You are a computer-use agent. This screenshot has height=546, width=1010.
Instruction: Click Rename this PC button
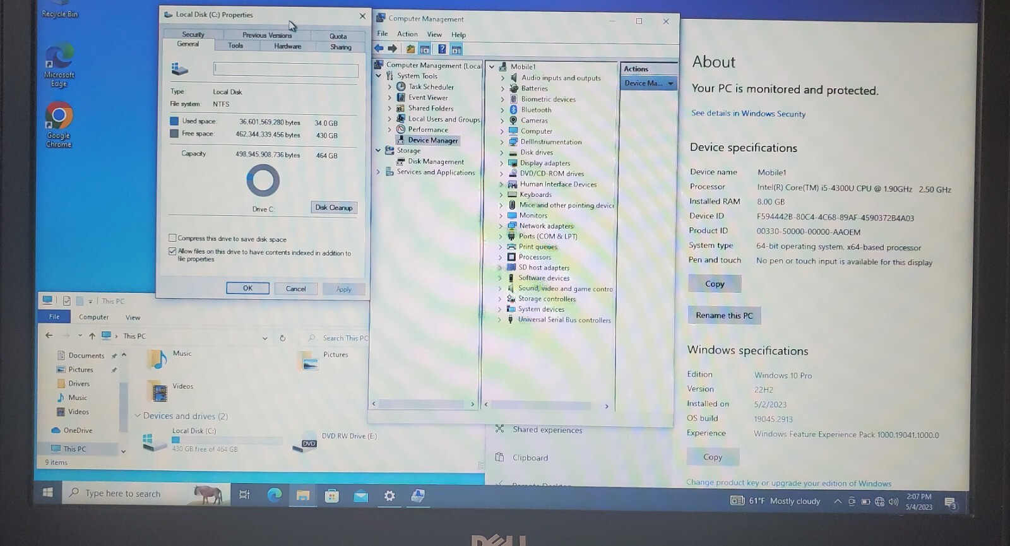point(724,315)
